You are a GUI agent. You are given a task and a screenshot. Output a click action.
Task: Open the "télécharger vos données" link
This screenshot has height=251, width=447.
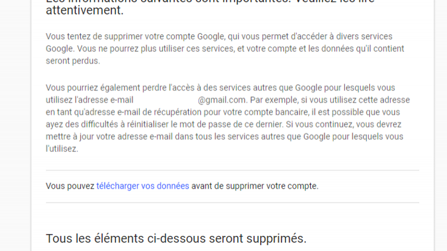click(x=142, y=186)
